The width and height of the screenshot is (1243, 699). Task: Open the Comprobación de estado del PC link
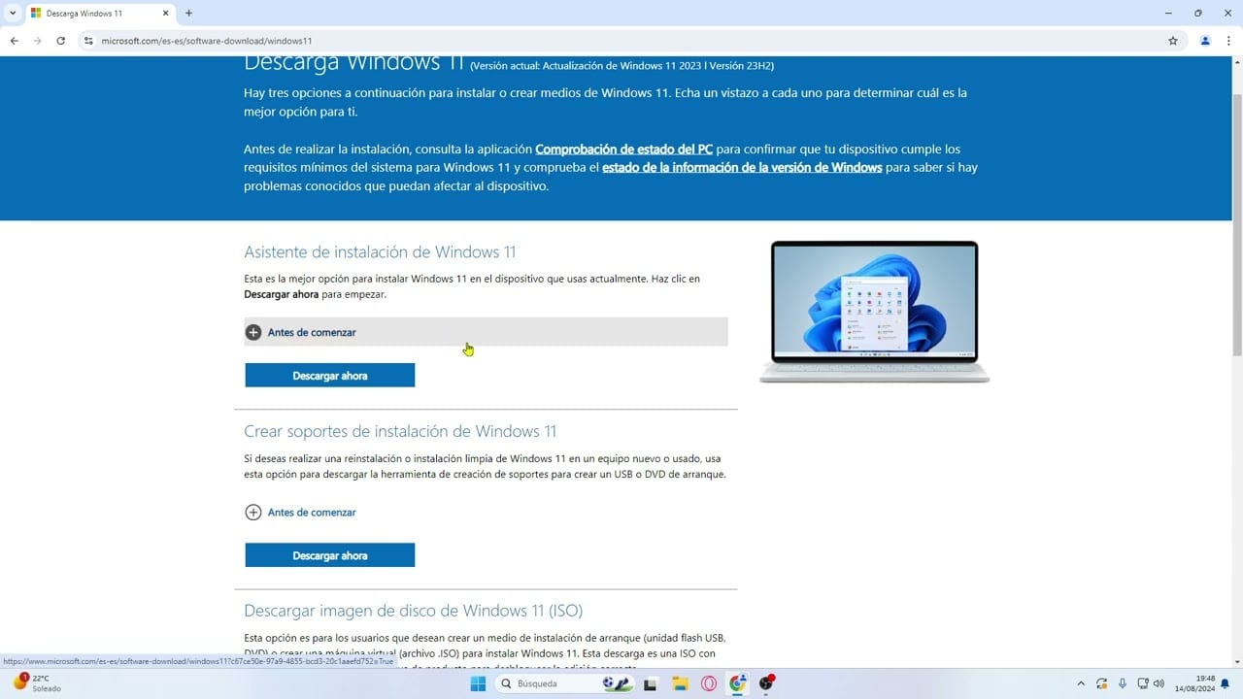tap(623, 150)
